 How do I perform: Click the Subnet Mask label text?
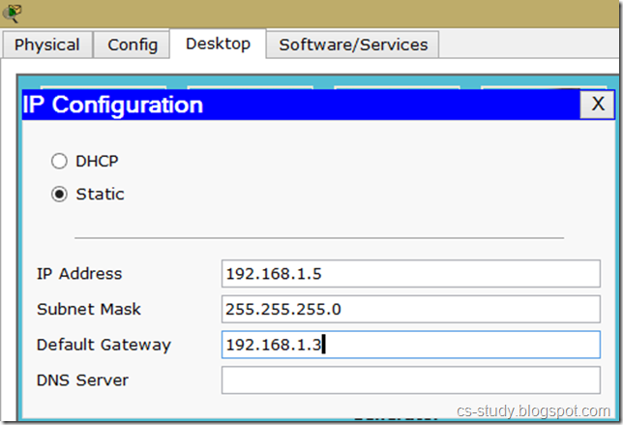88,310
